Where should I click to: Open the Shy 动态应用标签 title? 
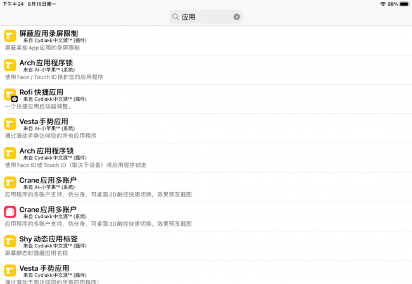click(x=48, y=239)
